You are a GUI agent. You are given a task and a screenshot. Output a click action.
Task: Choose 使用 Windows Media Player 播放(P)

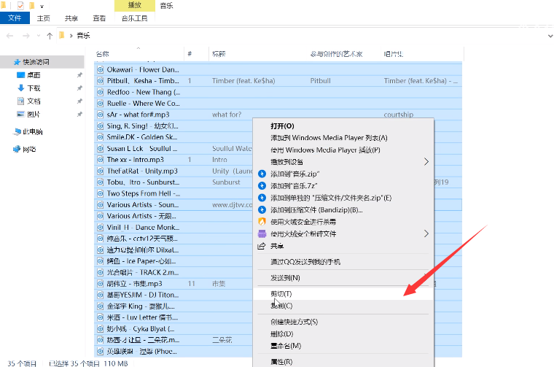pos(343,150)
